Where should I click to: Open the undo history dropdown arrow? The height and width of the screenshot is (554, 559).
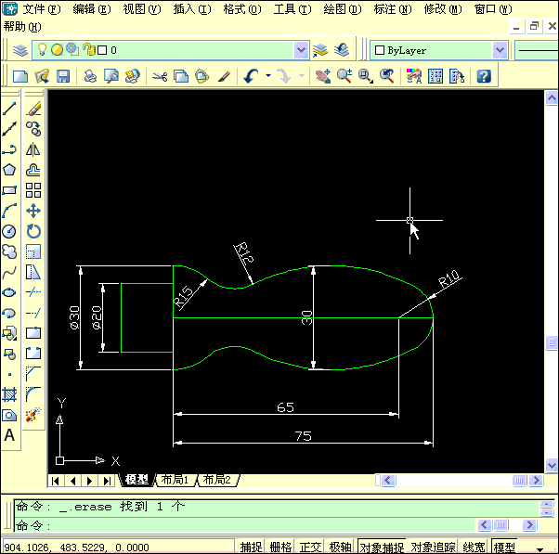(x=268, y=75)
